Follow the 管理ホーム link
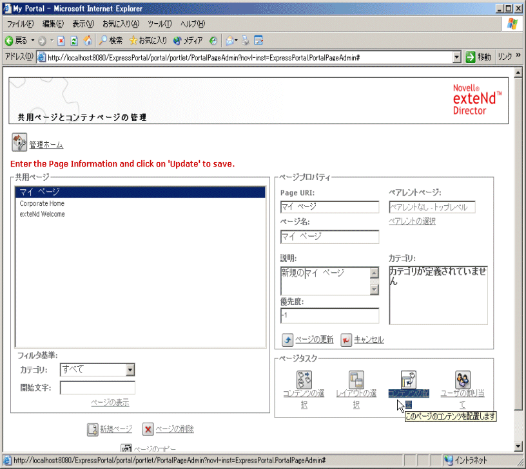526x469 pixels. pyautogui.click(x=46, y=145)
